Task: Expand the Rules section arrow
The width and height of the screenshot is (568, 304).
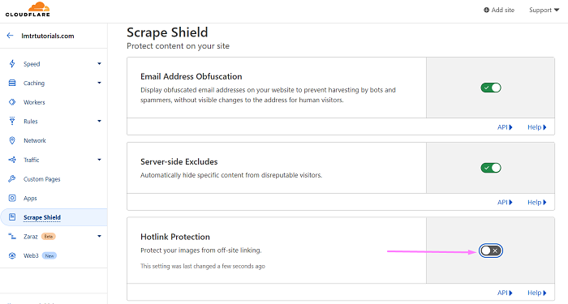Action: (99, 121)
